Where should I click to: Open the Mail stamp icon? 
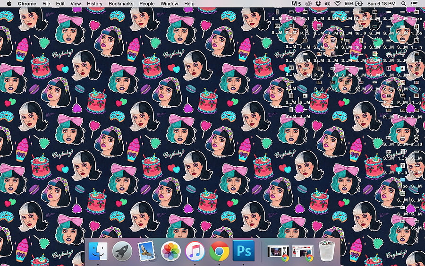point(146,251)
